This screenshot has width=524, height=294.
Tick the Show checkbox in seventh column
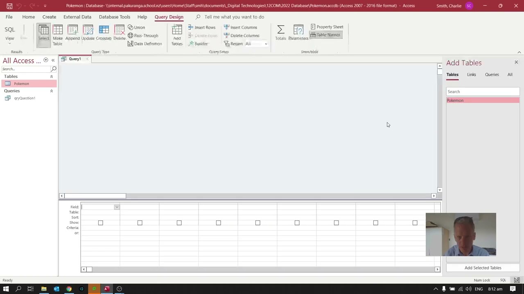click(x=336, y=223)
